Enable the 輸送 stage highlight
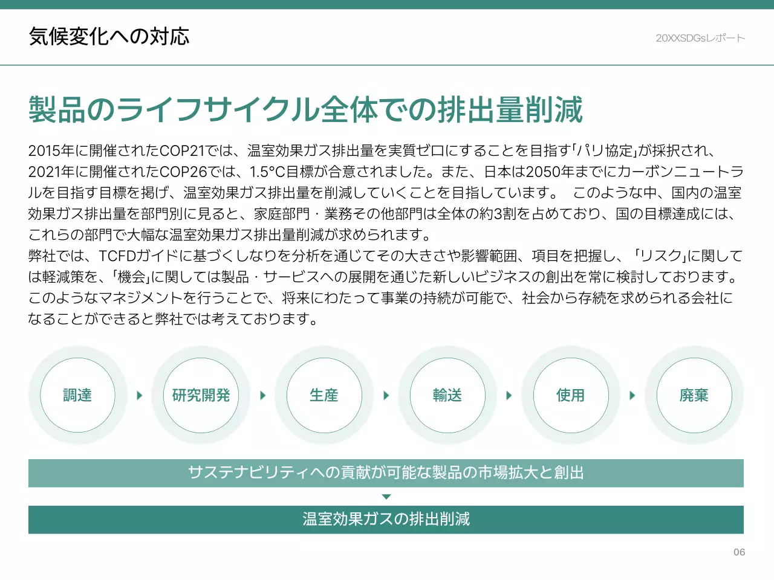This screenshot has height=580, width=774. 447,395
